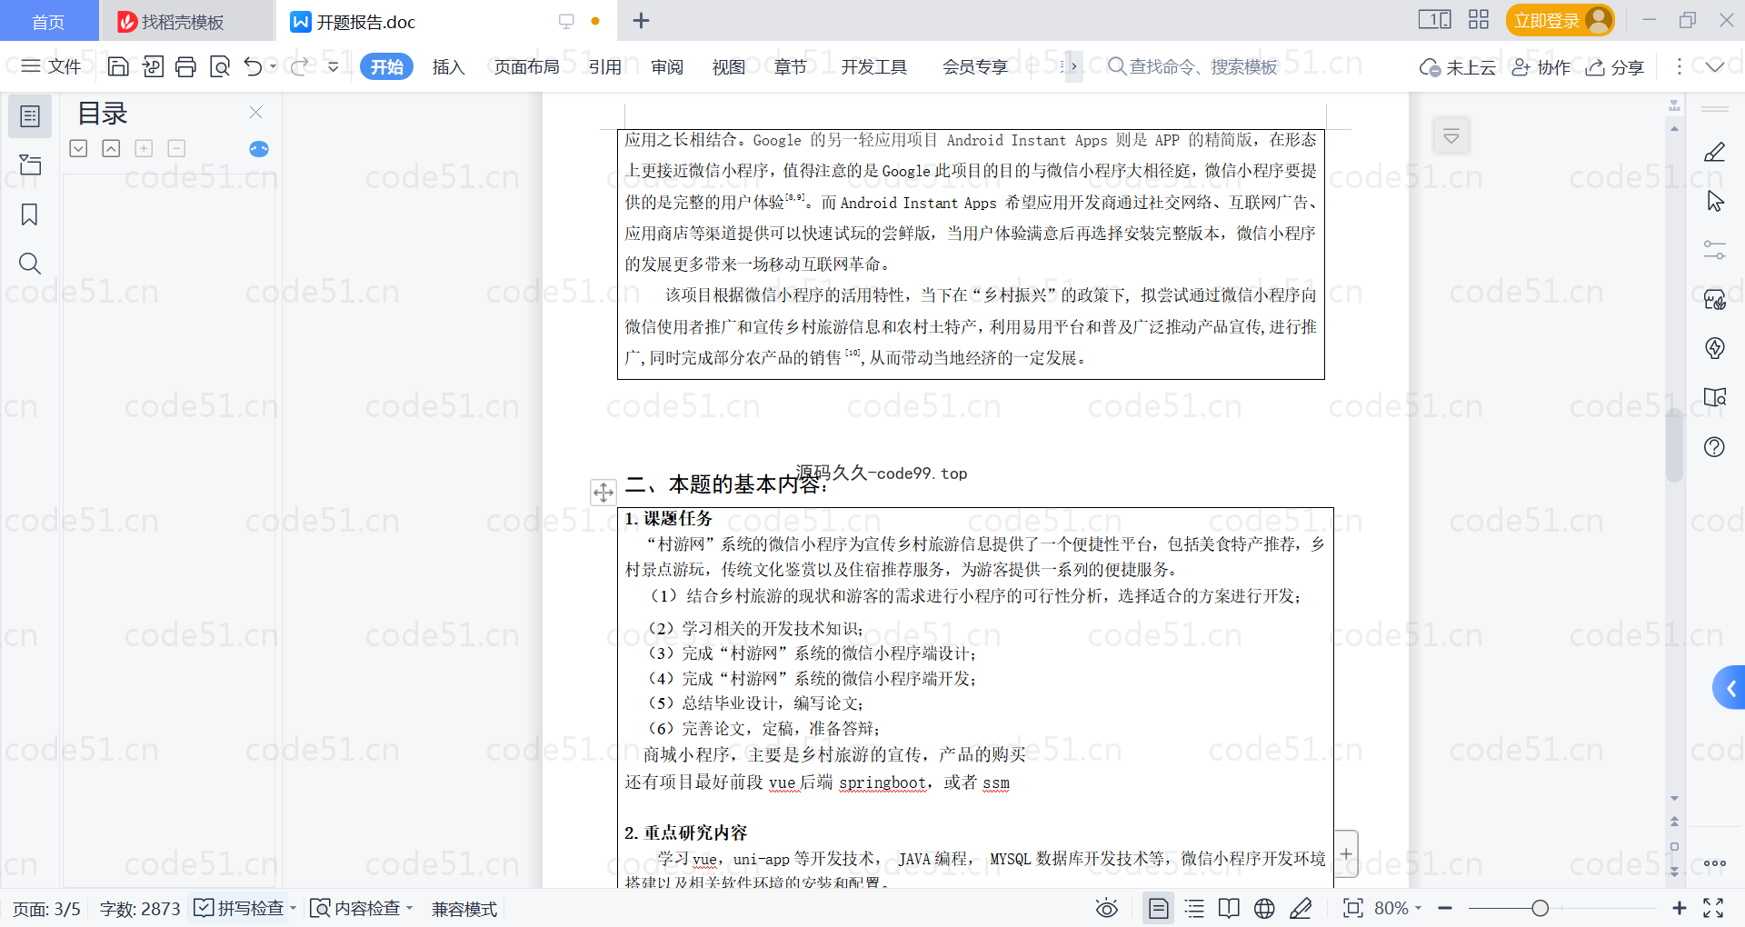1745x927 pixels.
Task: Click the Undo arrow icon
Action: 253,66
